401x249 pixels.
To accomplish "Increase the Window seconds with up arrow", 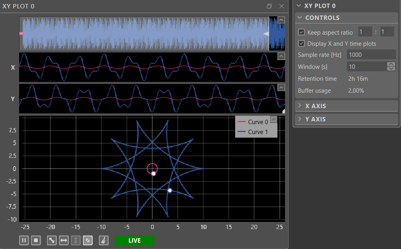I will (x=391, y=64).
